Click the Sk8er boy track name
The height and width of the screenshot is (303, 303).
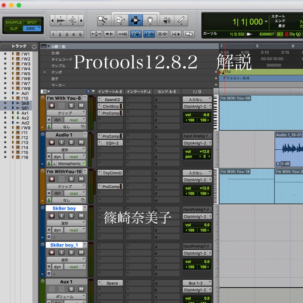tap(64, 208)
